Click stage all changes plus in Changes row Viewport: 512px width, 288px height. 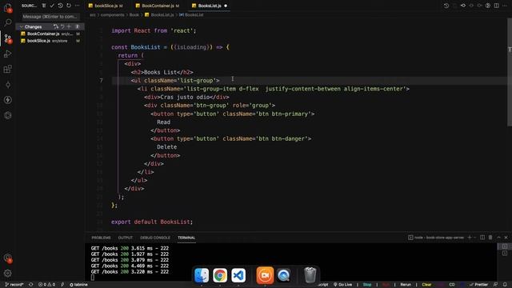(x=69, y=26)
